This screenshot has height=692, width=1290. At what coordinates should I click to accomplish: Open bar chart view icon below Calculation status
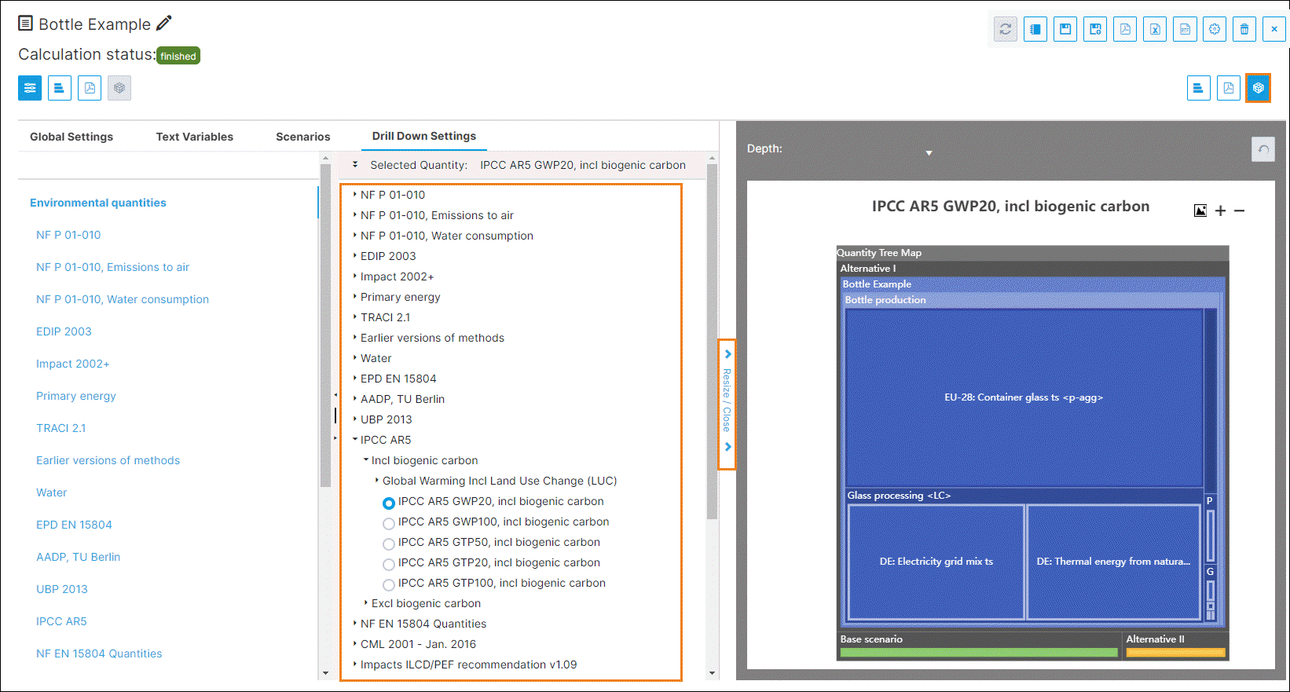60,88
